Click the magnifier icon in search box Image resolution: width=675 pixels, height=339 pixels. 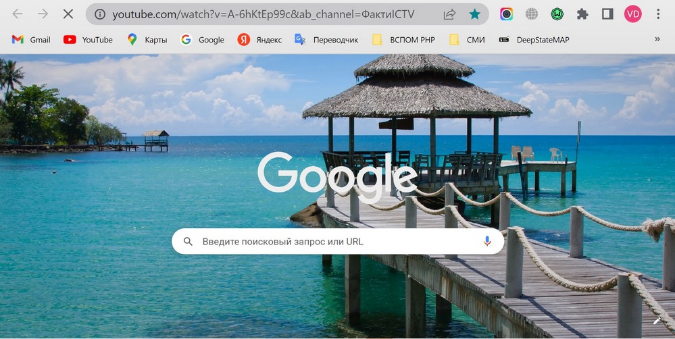click(x=188, y=241)
